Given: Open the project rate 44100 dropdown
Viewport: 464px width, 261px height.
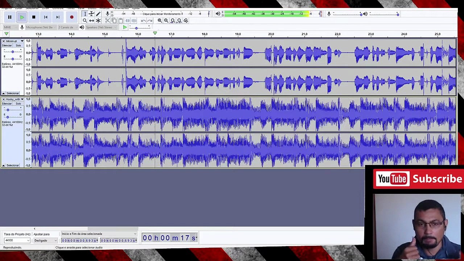Looking at the screenshot, I should click(17, 241).
